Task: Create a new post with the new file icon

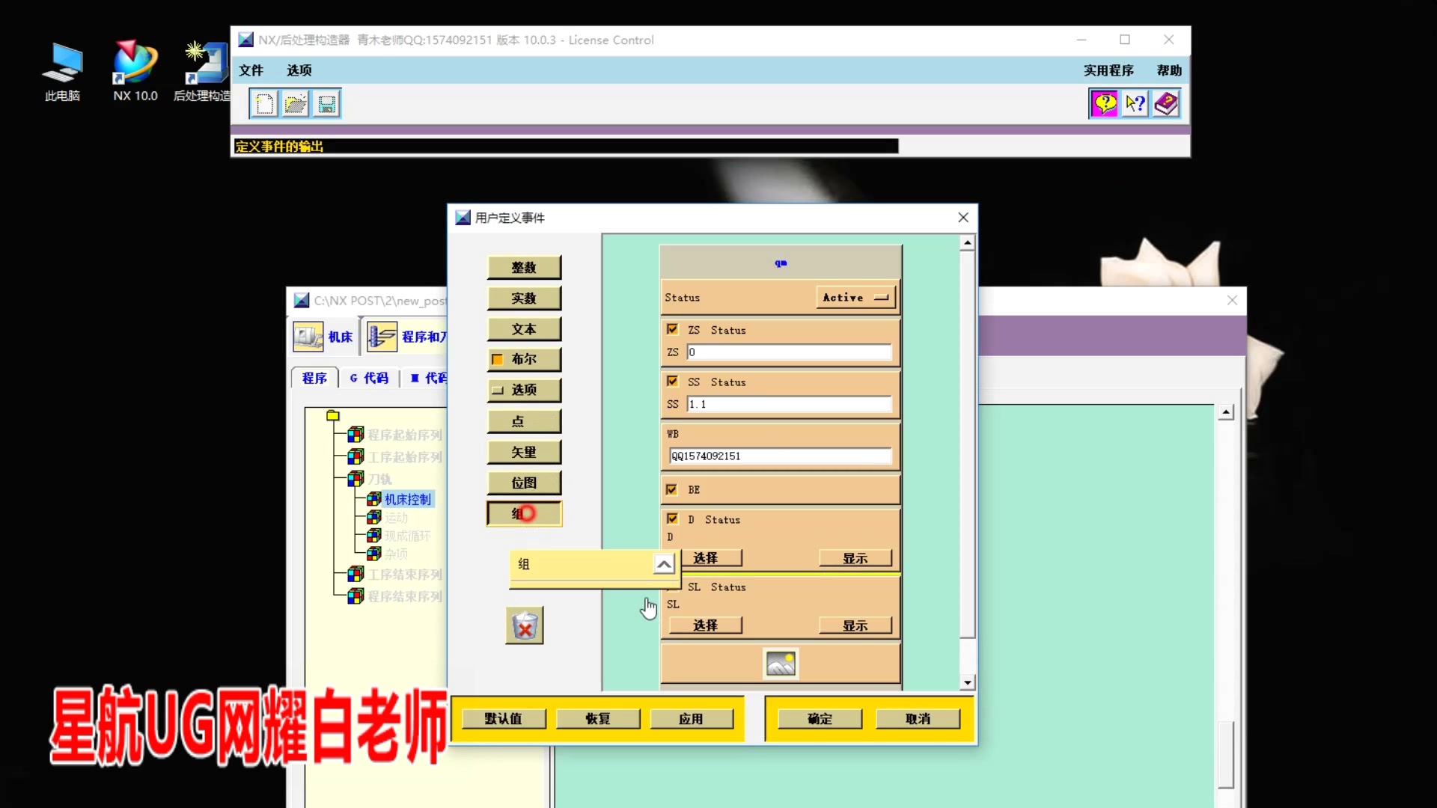Action: coord(263,103)
